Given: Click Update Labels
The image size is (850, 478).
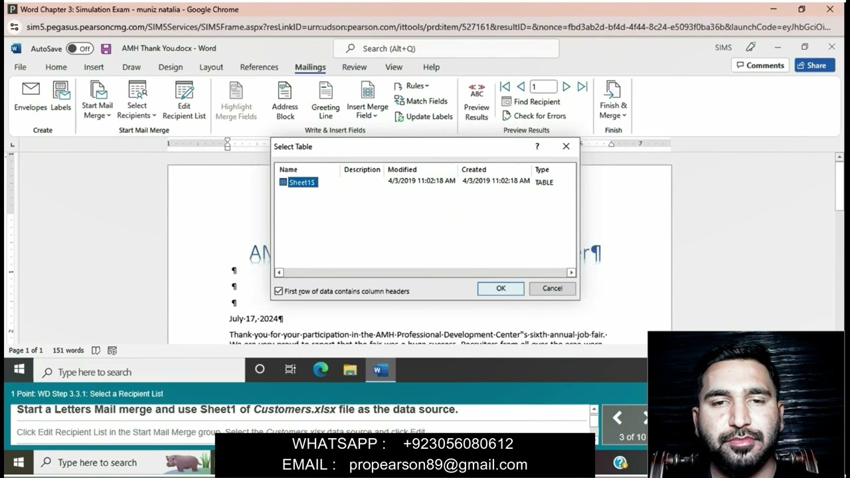Looking at the screenshot, I should point(424,116).
